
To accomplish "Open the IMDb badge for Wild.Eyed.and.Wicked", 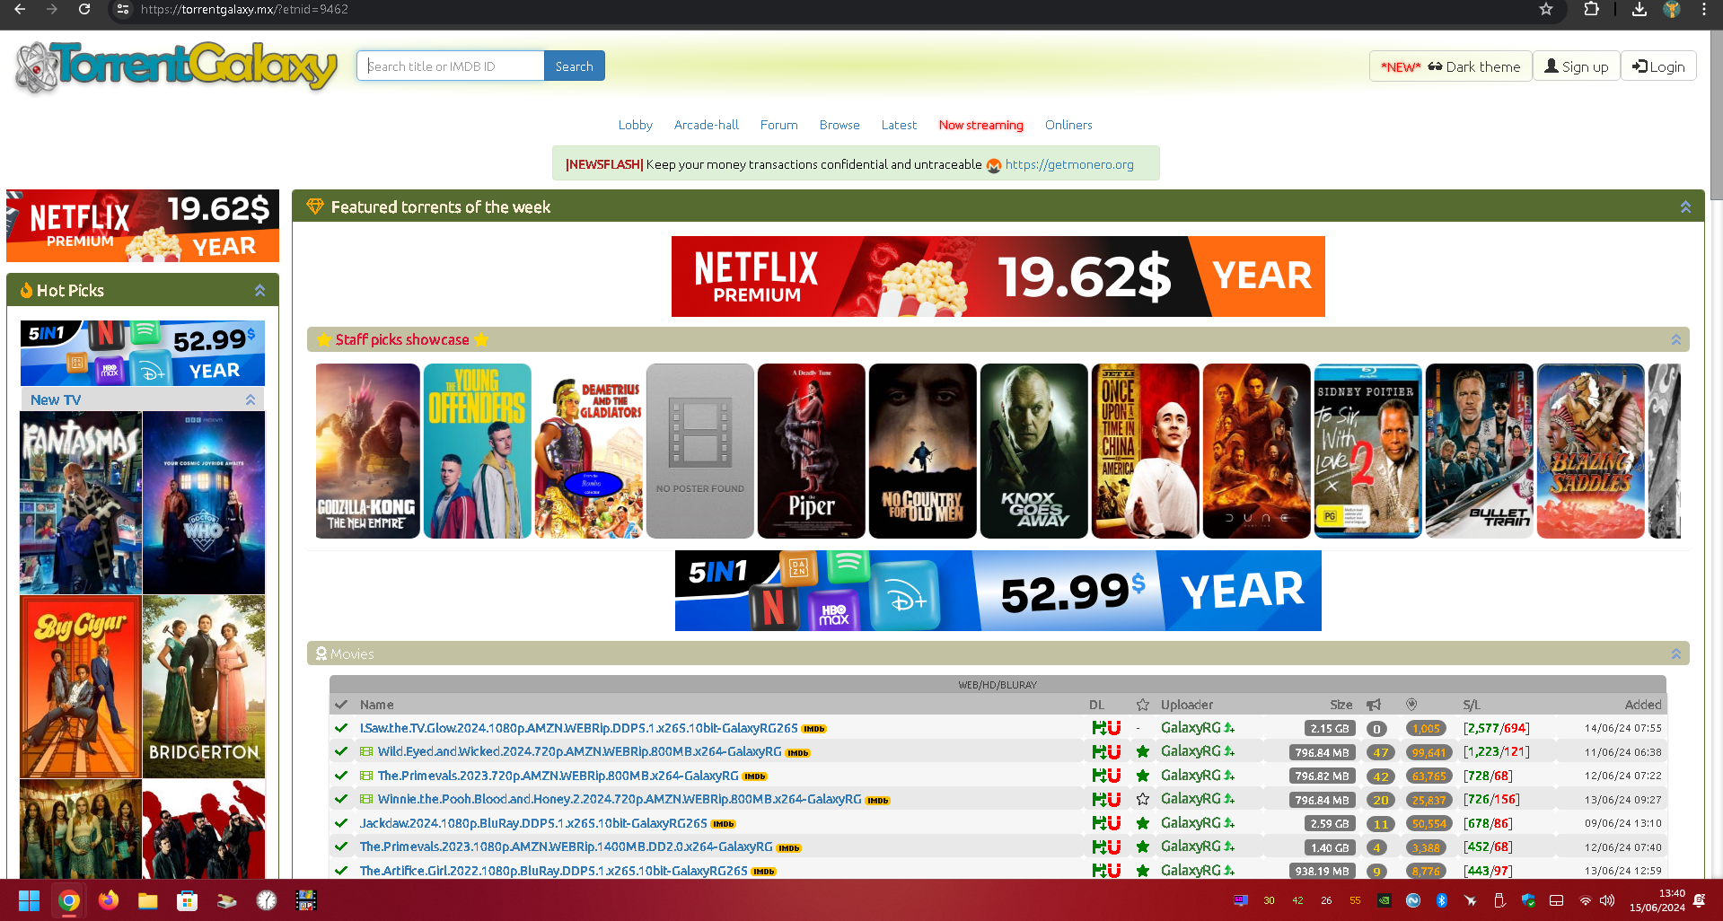I will click(797, 753).
